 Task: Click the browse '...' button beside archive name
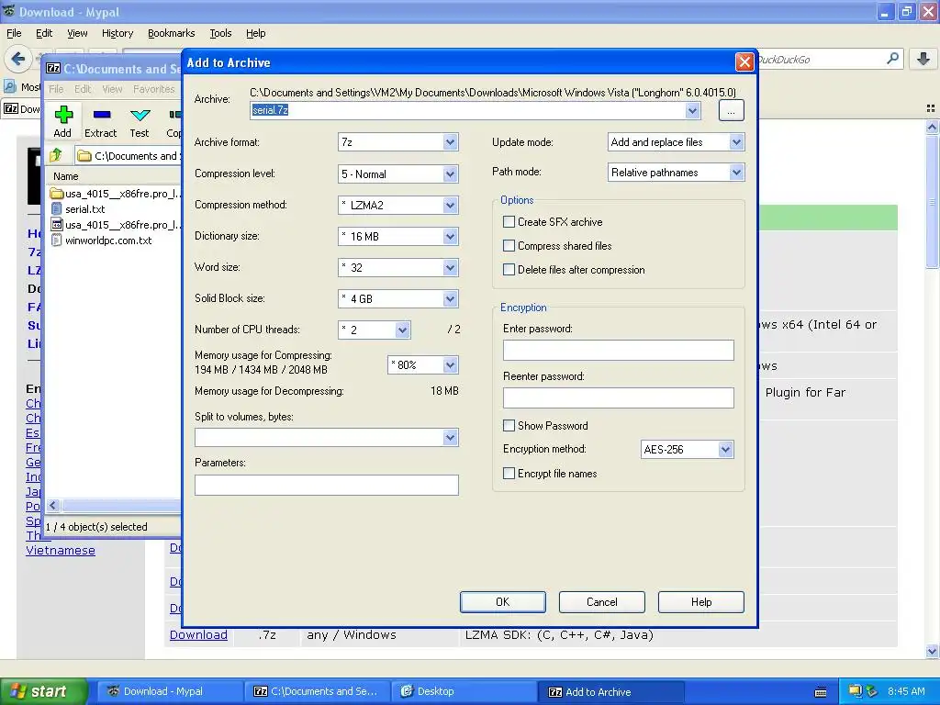[x=731, y=111]
